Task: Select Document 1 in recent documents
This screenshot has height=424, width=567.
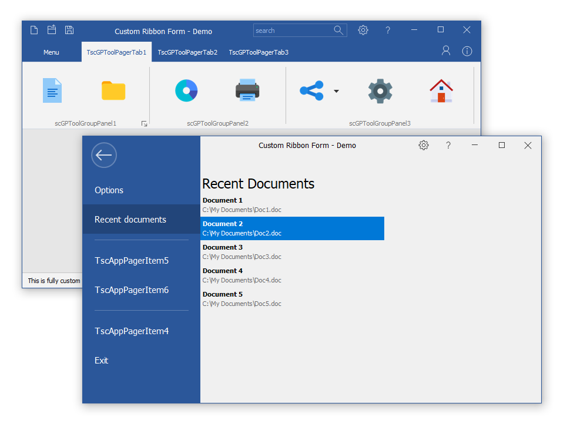Action: (292, 205)
